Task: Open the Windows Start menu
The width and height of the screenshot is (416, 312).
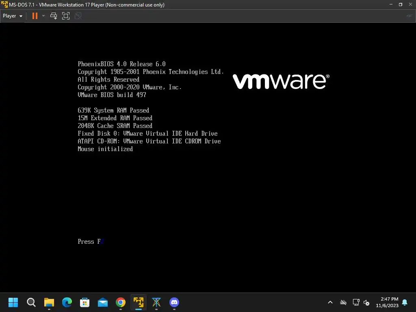Action: [13, 302]
